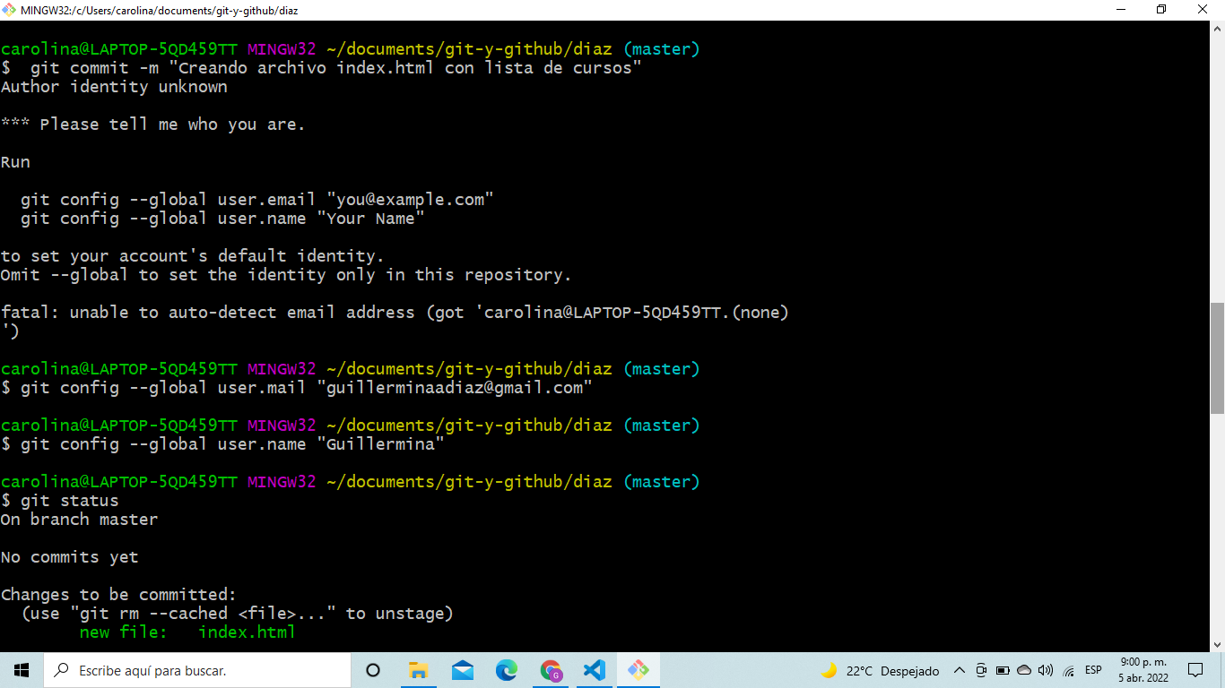1225x688 pixels.
Task: Click the 'Run' line in the terminal
Action: point(15,162)
